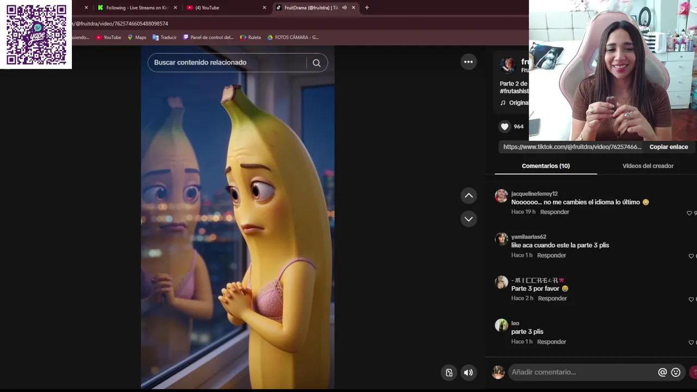Close the Kick Following browser tab
Image resolution: width=697 pixels, height=392 pixels.
tap(175, 8)
